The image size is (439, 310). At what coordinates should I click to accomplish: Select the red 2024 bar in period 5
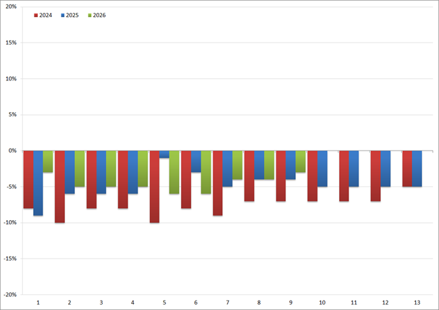pos(155,187)
